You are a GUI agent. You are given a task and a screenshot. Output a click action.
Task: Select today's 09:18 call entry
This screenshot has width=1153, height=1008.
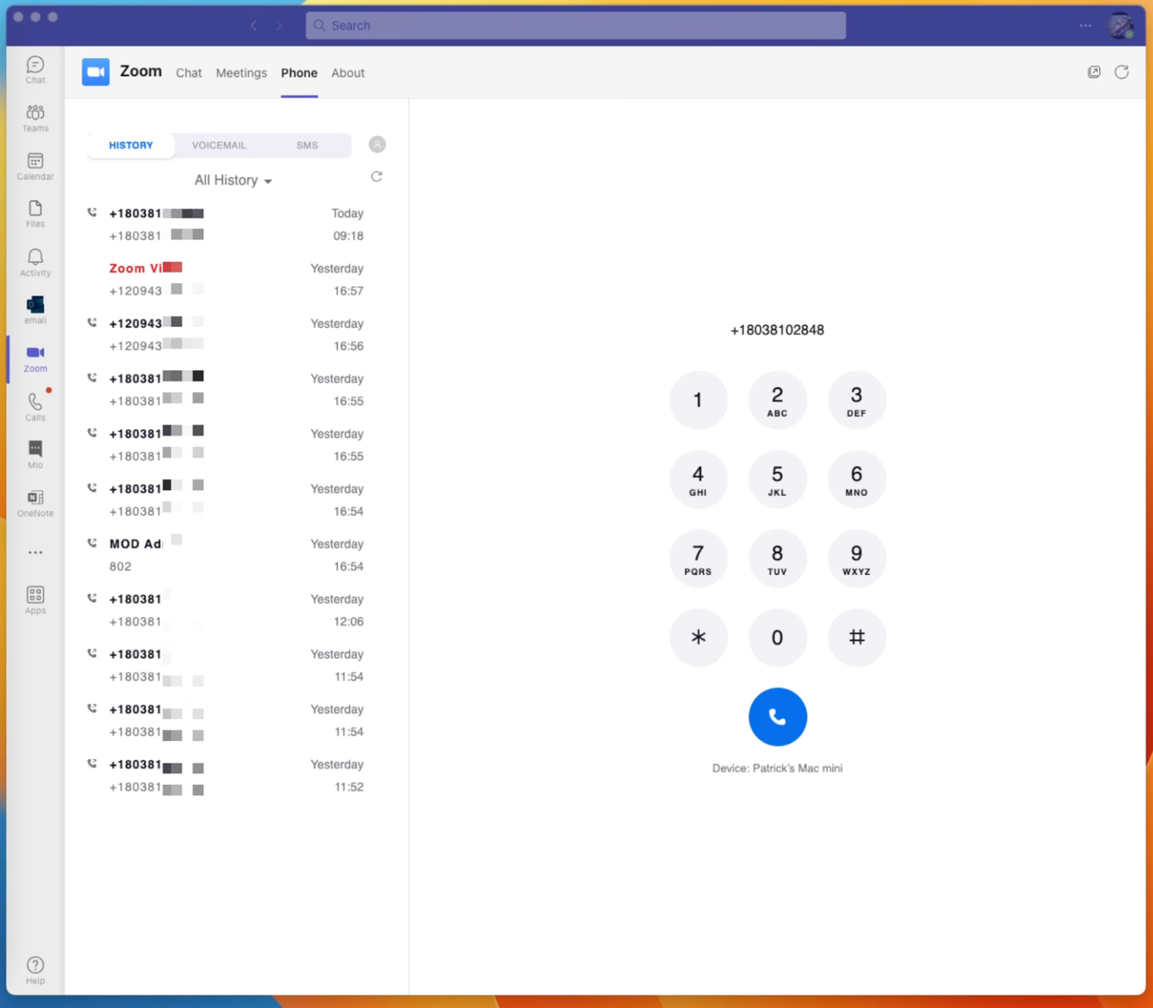point(226,224)
